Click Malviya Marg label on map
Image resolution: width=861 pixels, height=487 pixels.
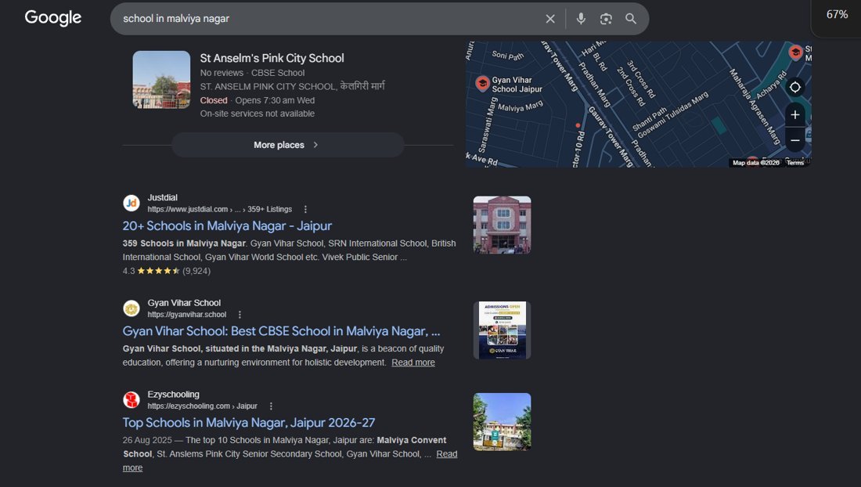click(520, 106)
